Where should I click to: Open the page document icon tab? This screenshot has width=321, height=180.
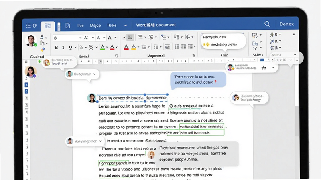coord(68,26)
